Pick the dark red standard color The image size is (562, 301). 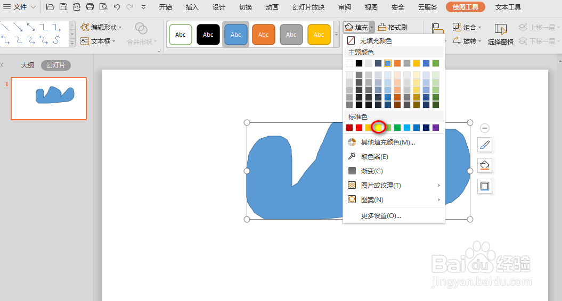point(349,128)
